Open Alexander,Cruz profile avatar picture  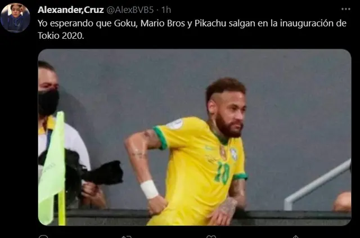15,17
